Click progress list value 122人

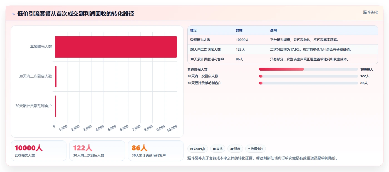click(x=365, y=76)
